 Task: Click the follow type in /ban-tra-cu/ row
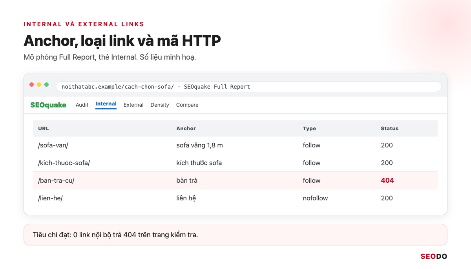[312, 180]
